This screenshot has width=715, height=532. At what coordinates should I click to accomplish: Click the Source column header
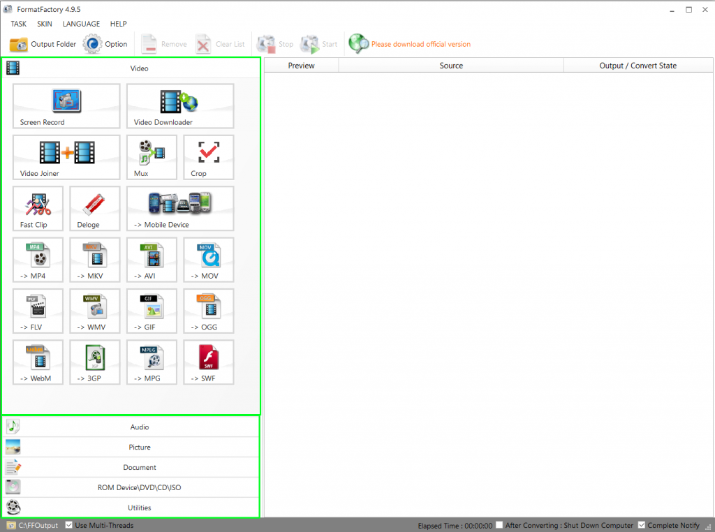pos(451,66)
